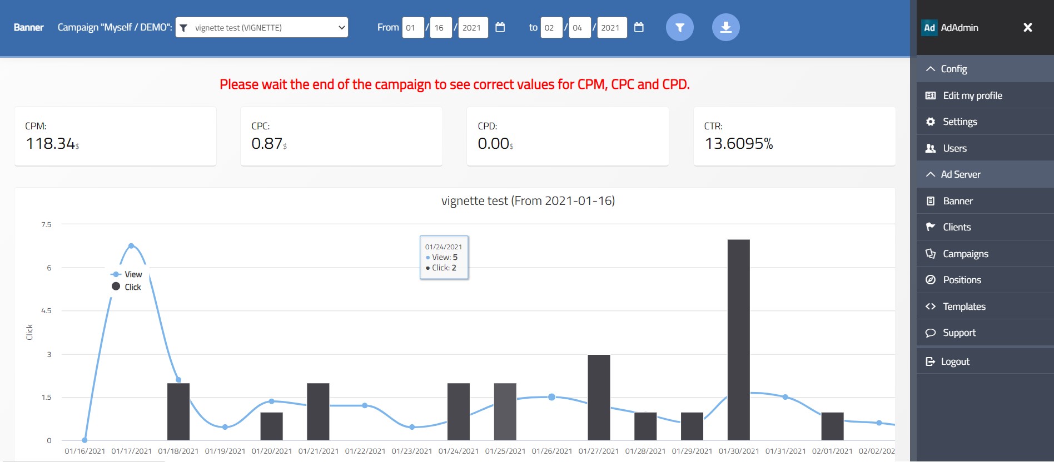Toggle the Click series in the chart legend
This screenshot has height=462, width=1054.
point(126,287)
